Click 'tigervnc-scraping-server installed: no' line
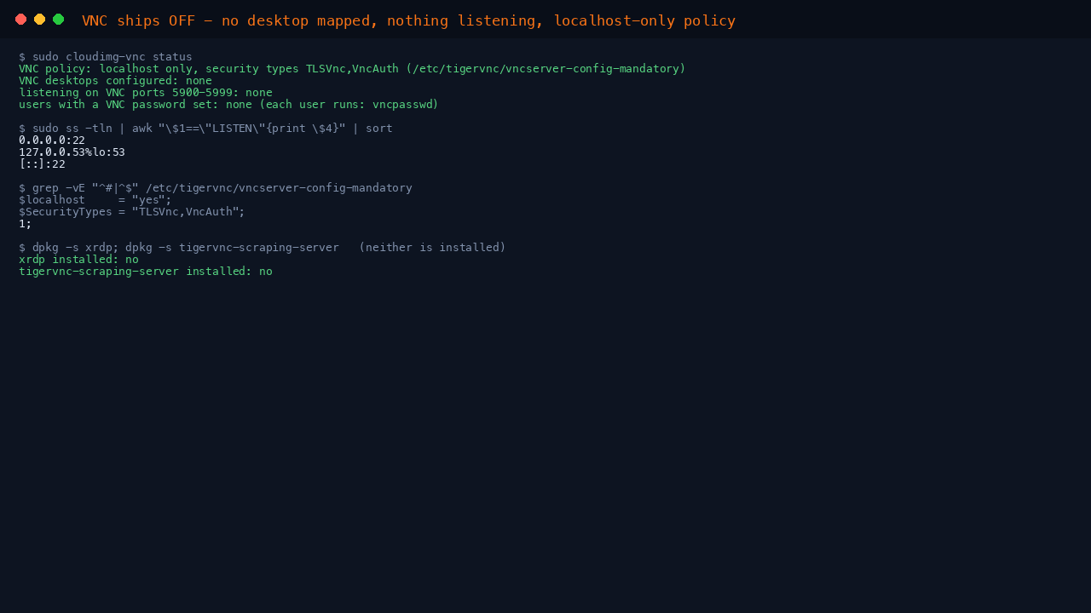 tap(146, 272)
